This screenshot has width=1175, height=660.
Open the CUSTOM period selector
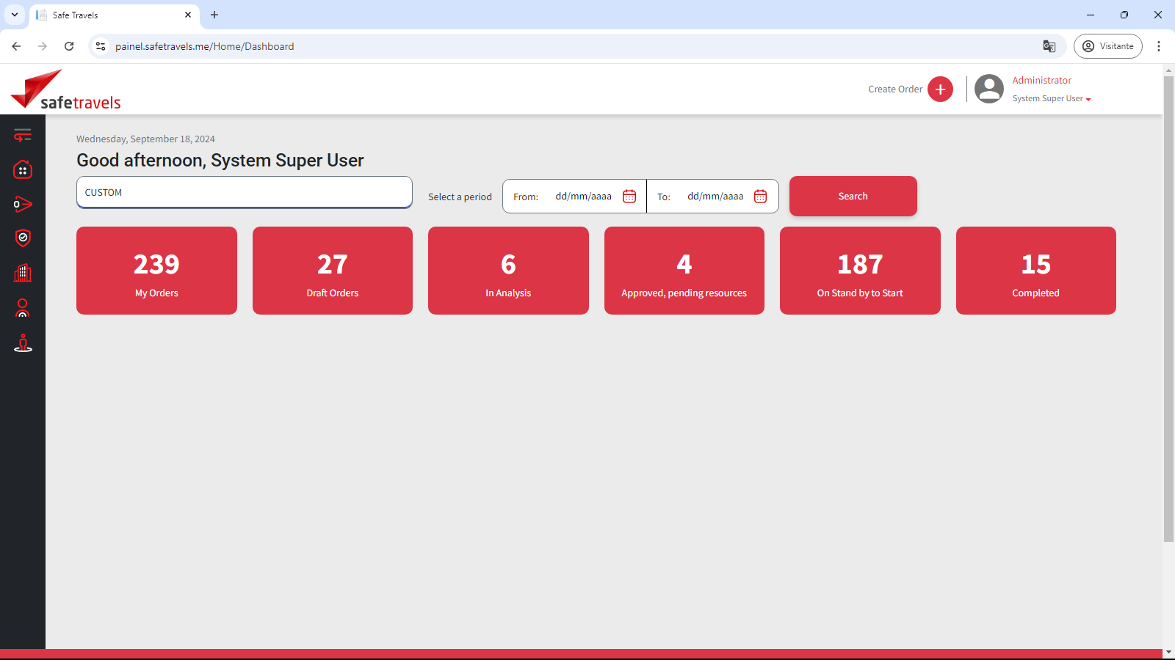pos(244,192)
